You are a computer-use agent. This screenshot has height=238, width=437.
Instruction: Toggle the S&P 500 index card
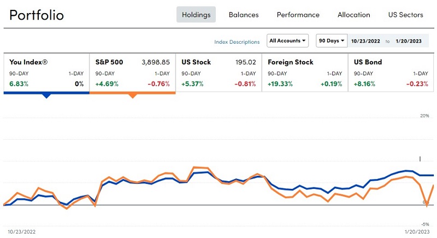click(132, 72)
